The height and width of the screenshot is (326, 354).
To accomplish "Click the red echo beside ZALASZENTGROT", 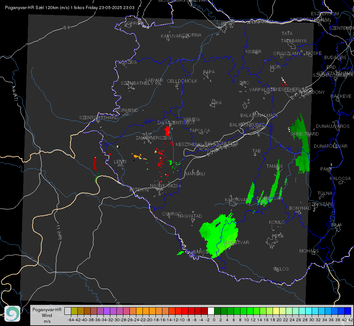I will point(167,131).
